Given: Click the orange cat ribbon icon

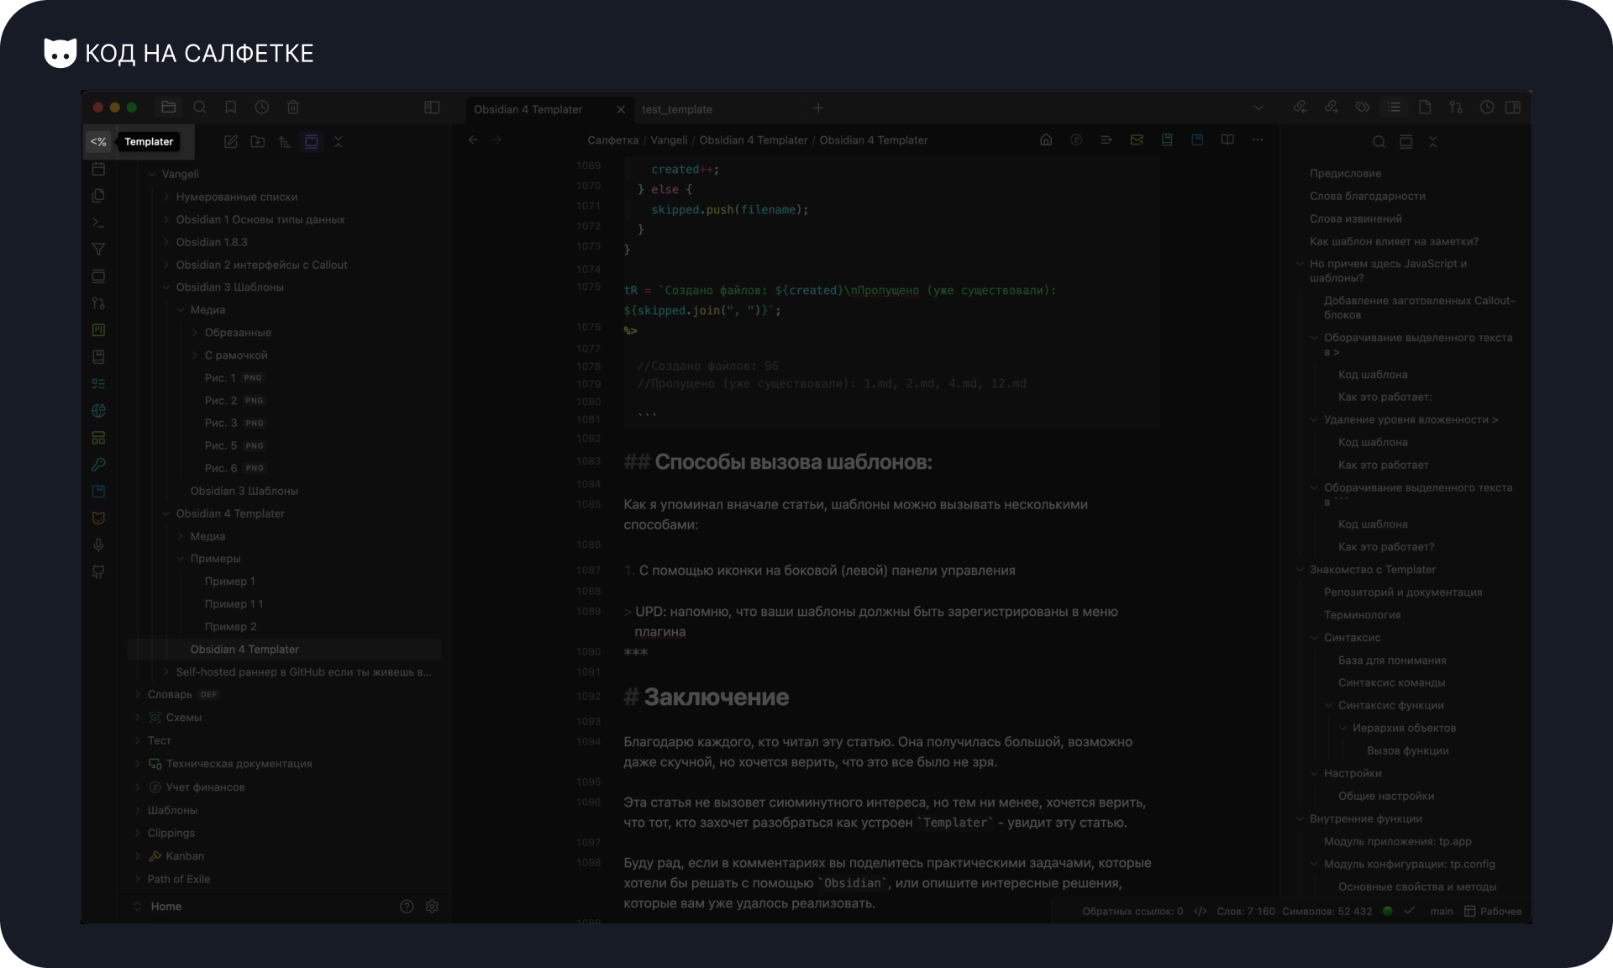Looking at the screenshot, I should pos(98,518).
